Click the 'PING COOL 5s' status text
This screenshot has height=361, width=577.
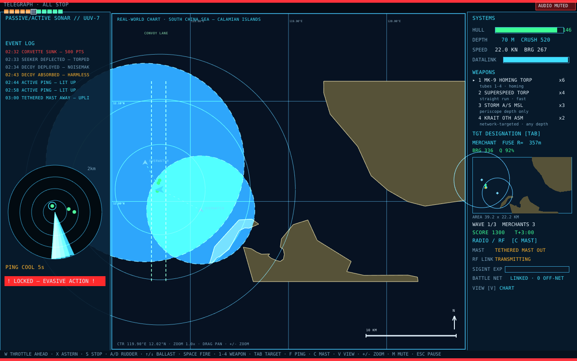pyautogui.click(x=25, y=267)
